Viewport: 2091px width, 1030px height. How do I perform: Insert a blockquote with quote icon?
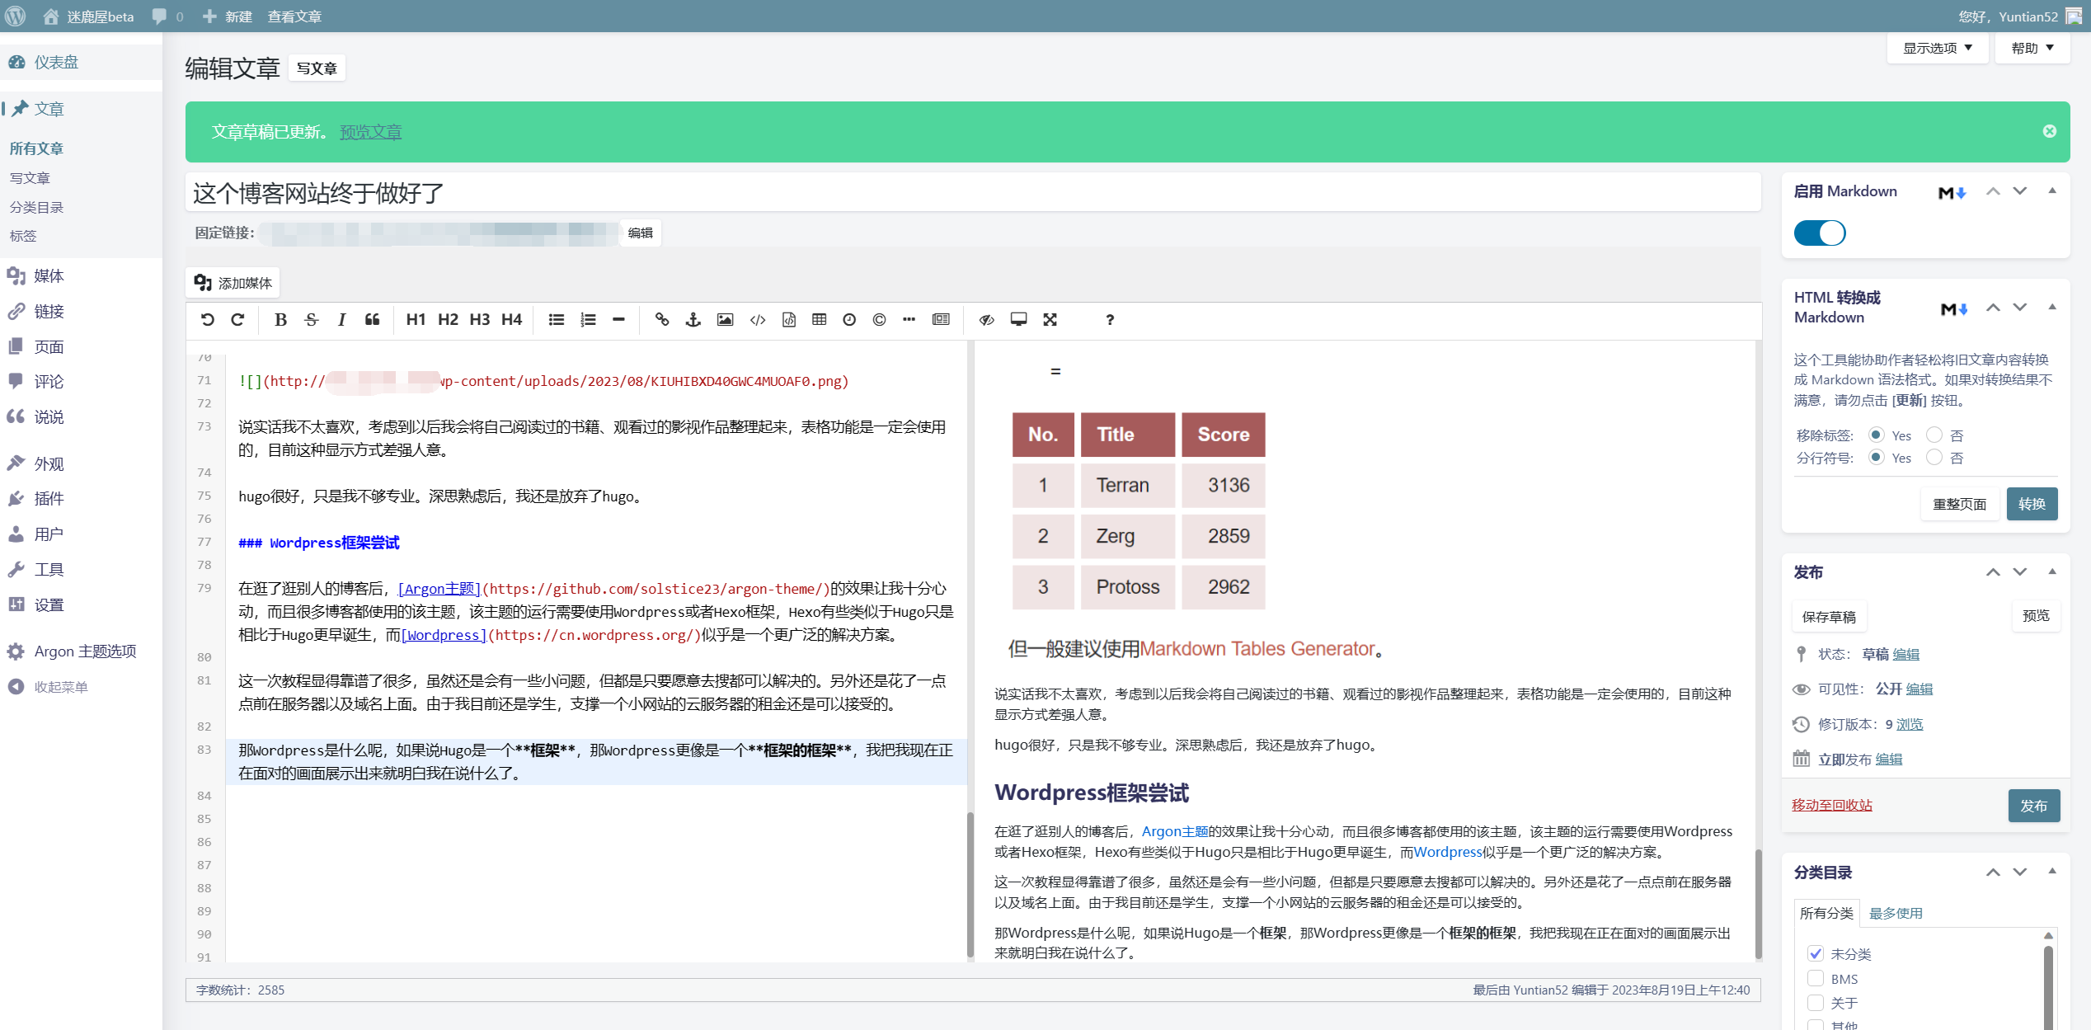[373, 320]
